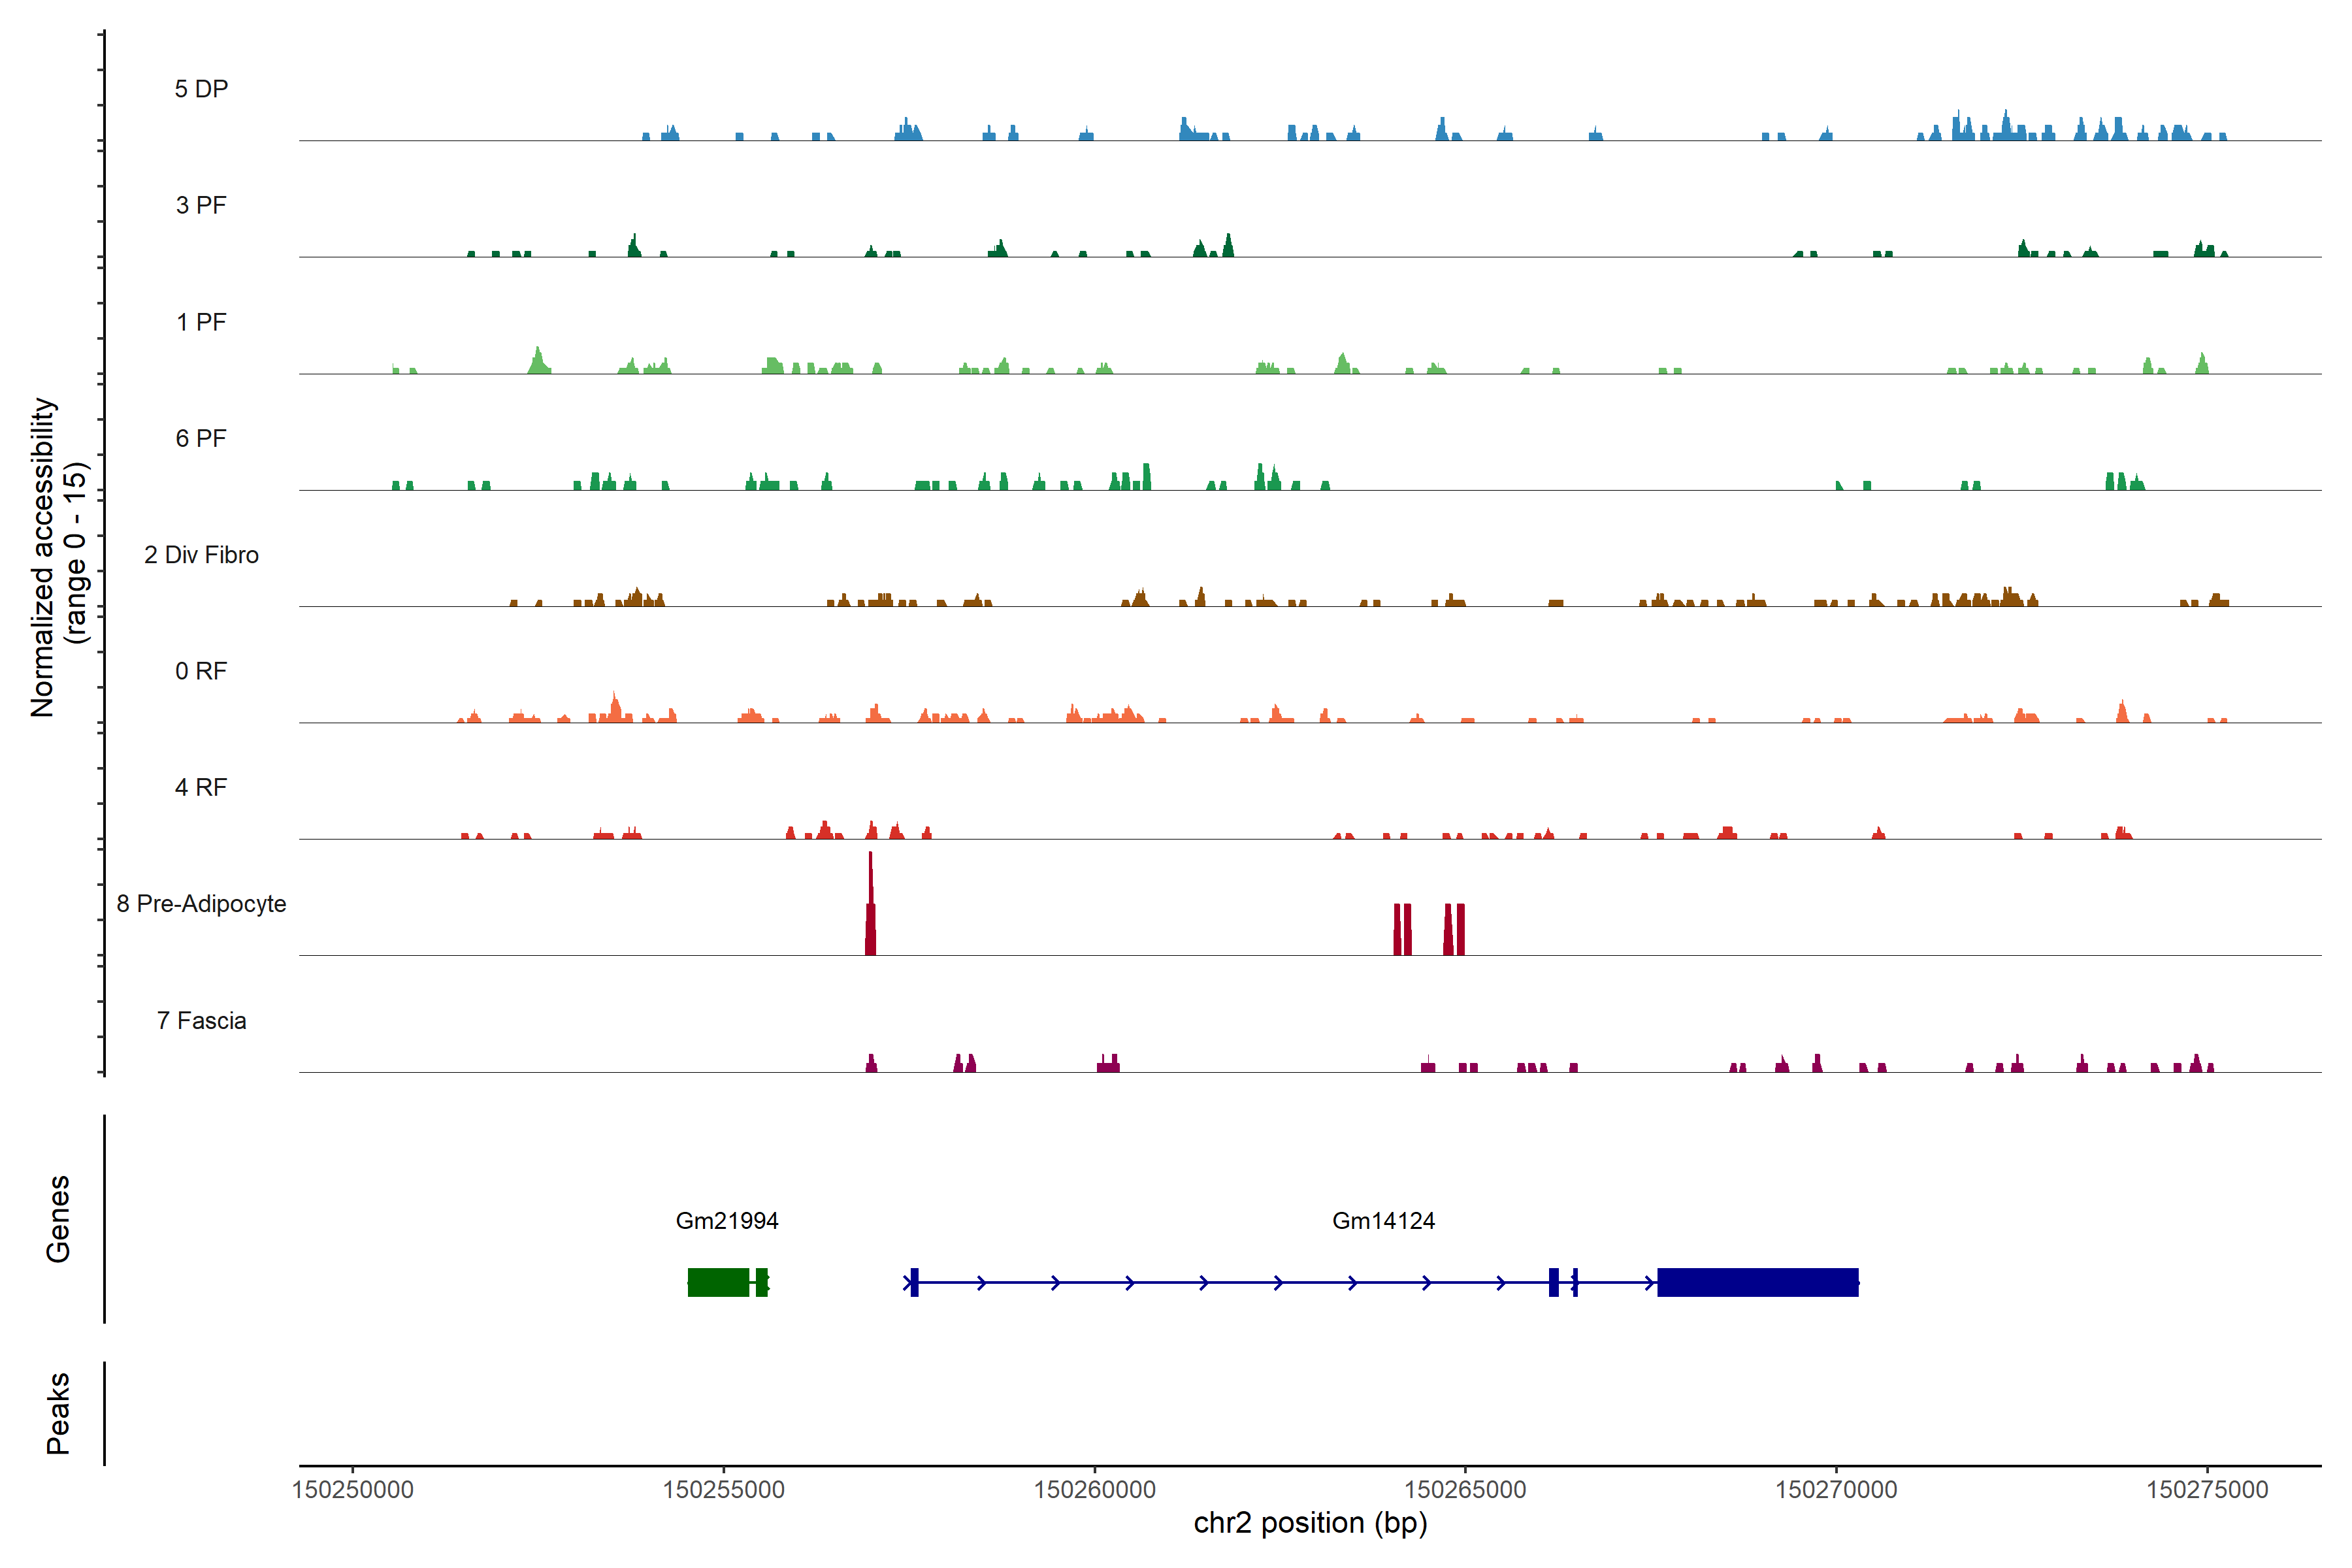Click the Gm21994 gene label
2352x1568 pixels.
tap(727, 1221)
